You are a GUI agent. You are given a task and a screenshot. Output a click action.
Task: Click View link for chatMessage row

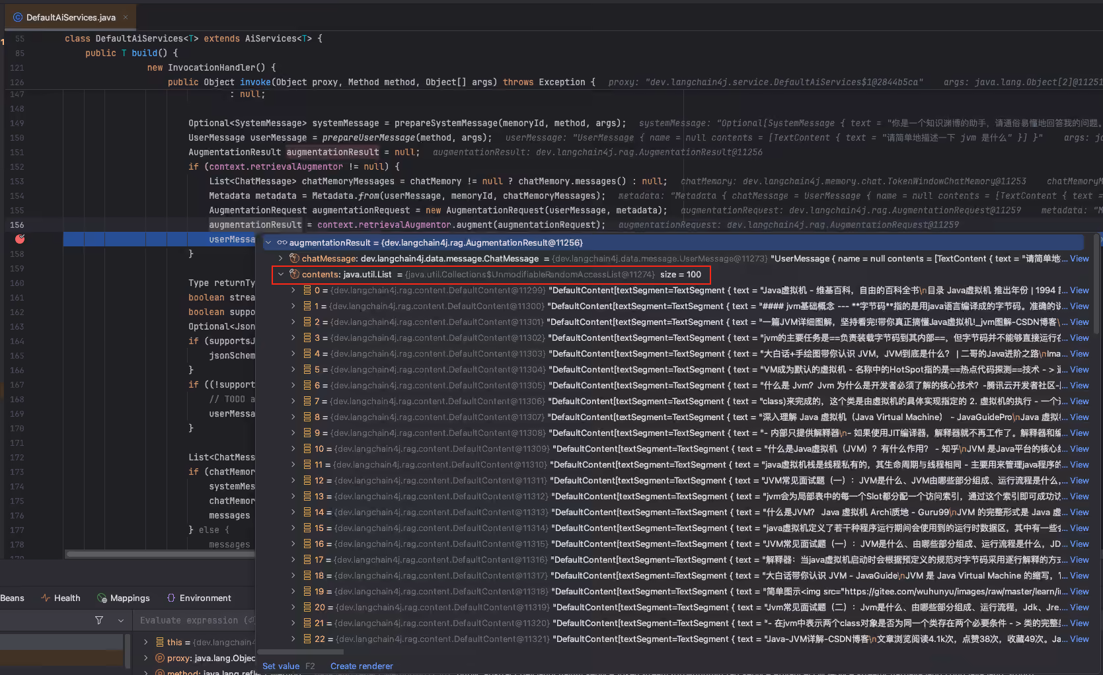(x=1079, y=258)
